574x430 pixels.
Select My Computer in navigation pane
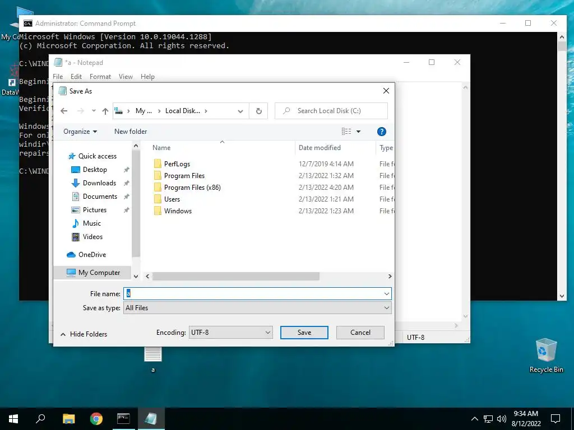92,273
